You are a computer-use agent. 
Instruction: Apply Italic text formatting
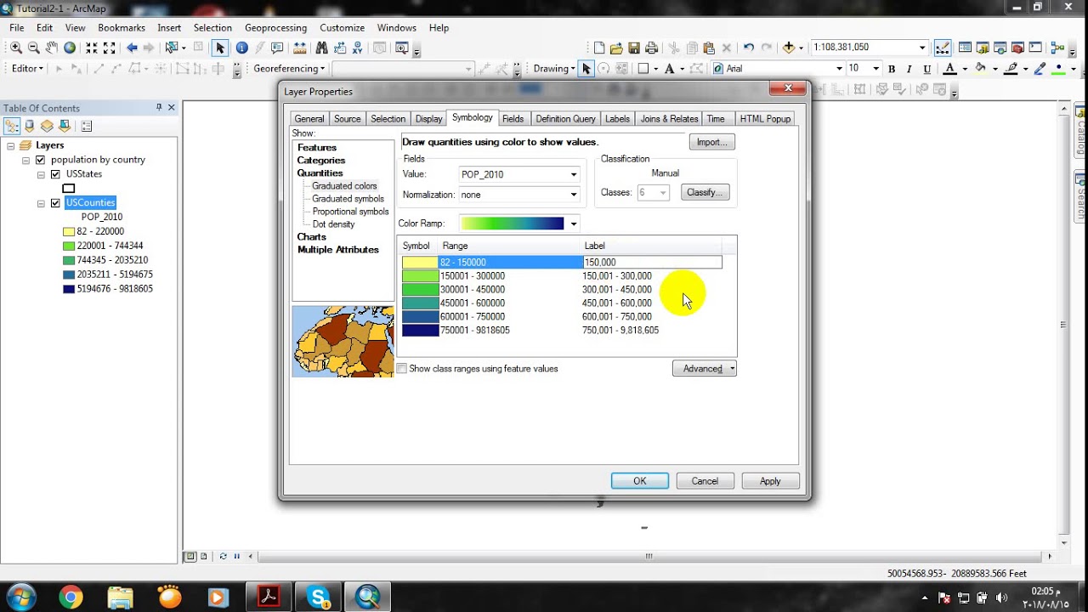pyautogui.click(x=909, y=69)
